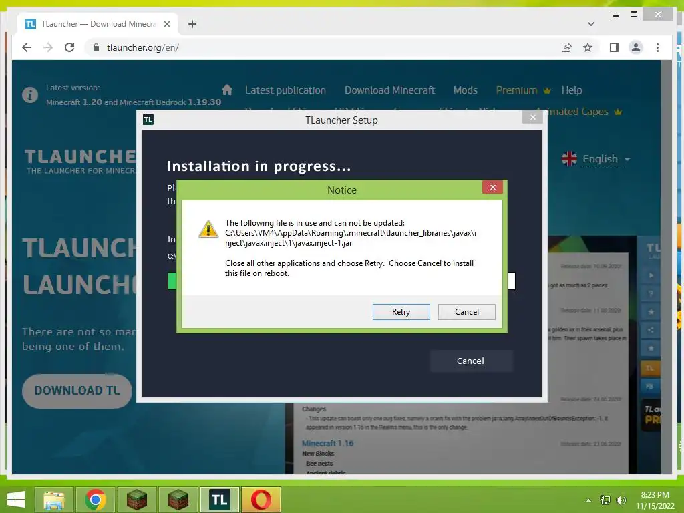Open Download Minecraft menu item
Image resolution: width=684 pixels, height=513 pixels.
point(389,90)
